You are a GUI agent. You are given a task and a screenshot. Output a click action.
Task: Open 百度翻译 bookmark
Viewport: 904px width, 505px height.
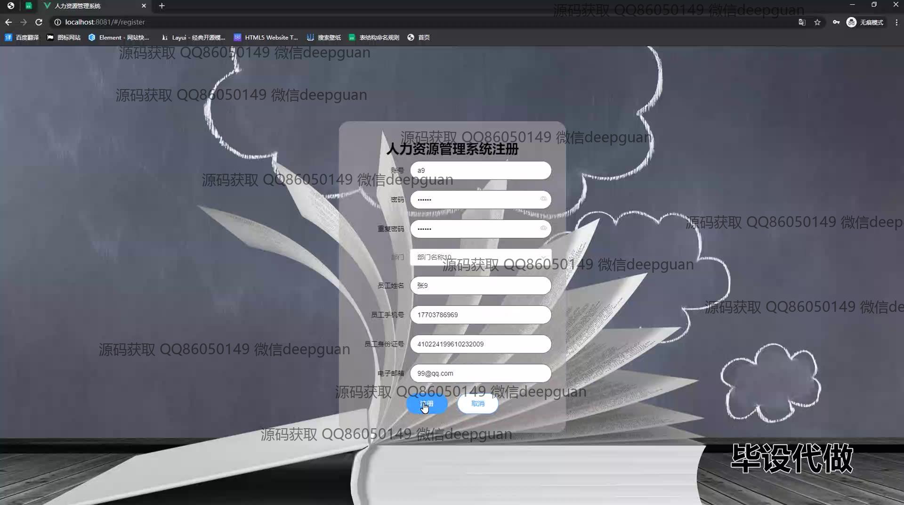pyautogui.click(x=22, y=37)
